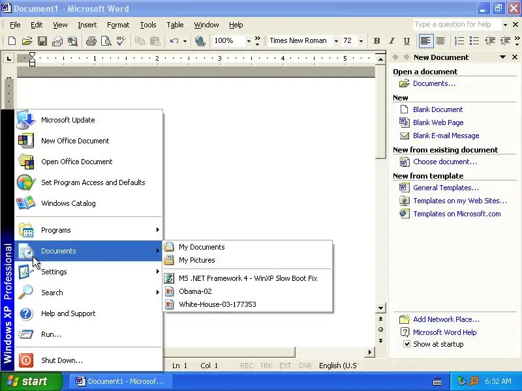Run Spelling and Grammar check icon
The width and height of the screenshot is (522, 391).
pyautogui.click(x=121, y=41)
